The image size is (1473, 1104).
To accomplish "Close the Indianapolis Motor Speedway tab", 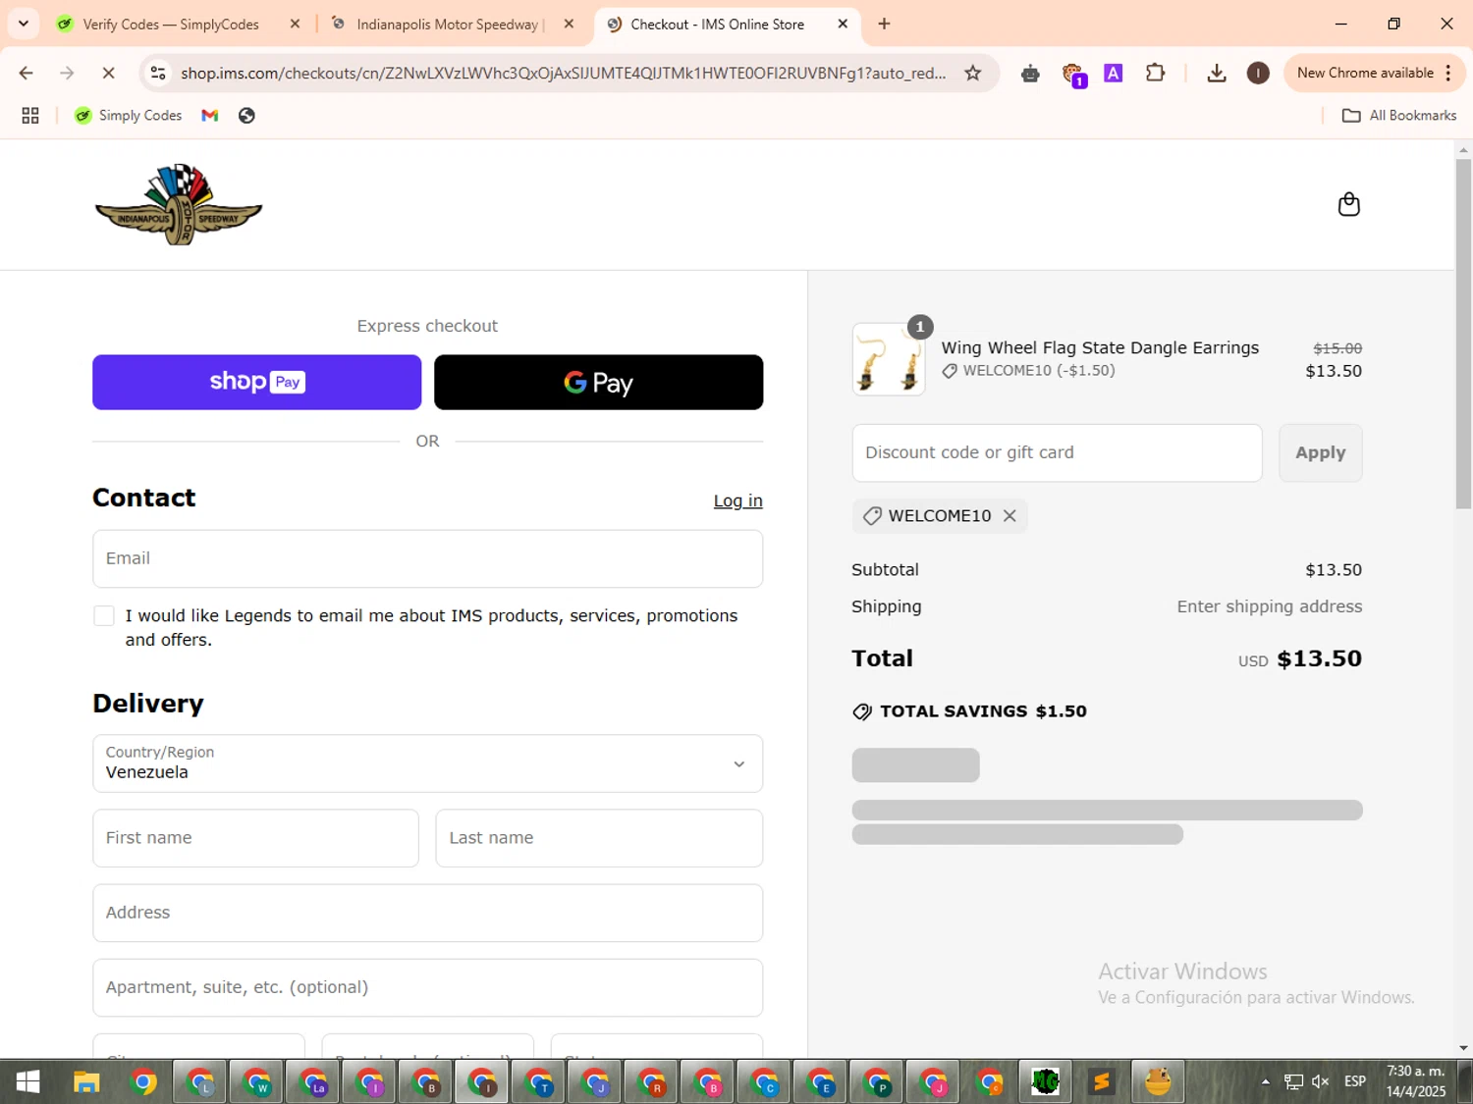I will 569,24.
